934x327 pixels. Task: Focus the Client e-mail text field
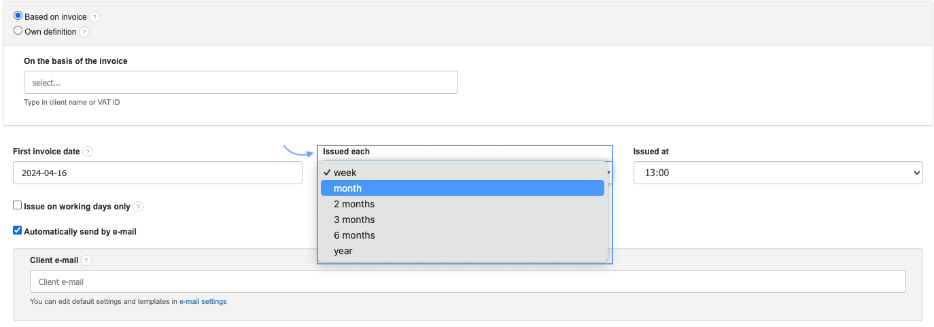point(468,281)
